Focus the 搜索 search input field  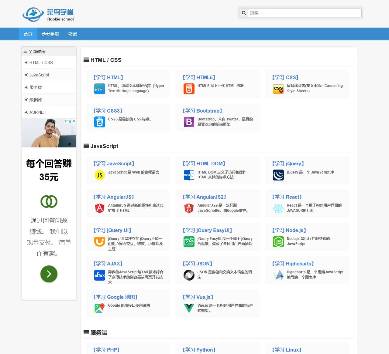point(305,13)
